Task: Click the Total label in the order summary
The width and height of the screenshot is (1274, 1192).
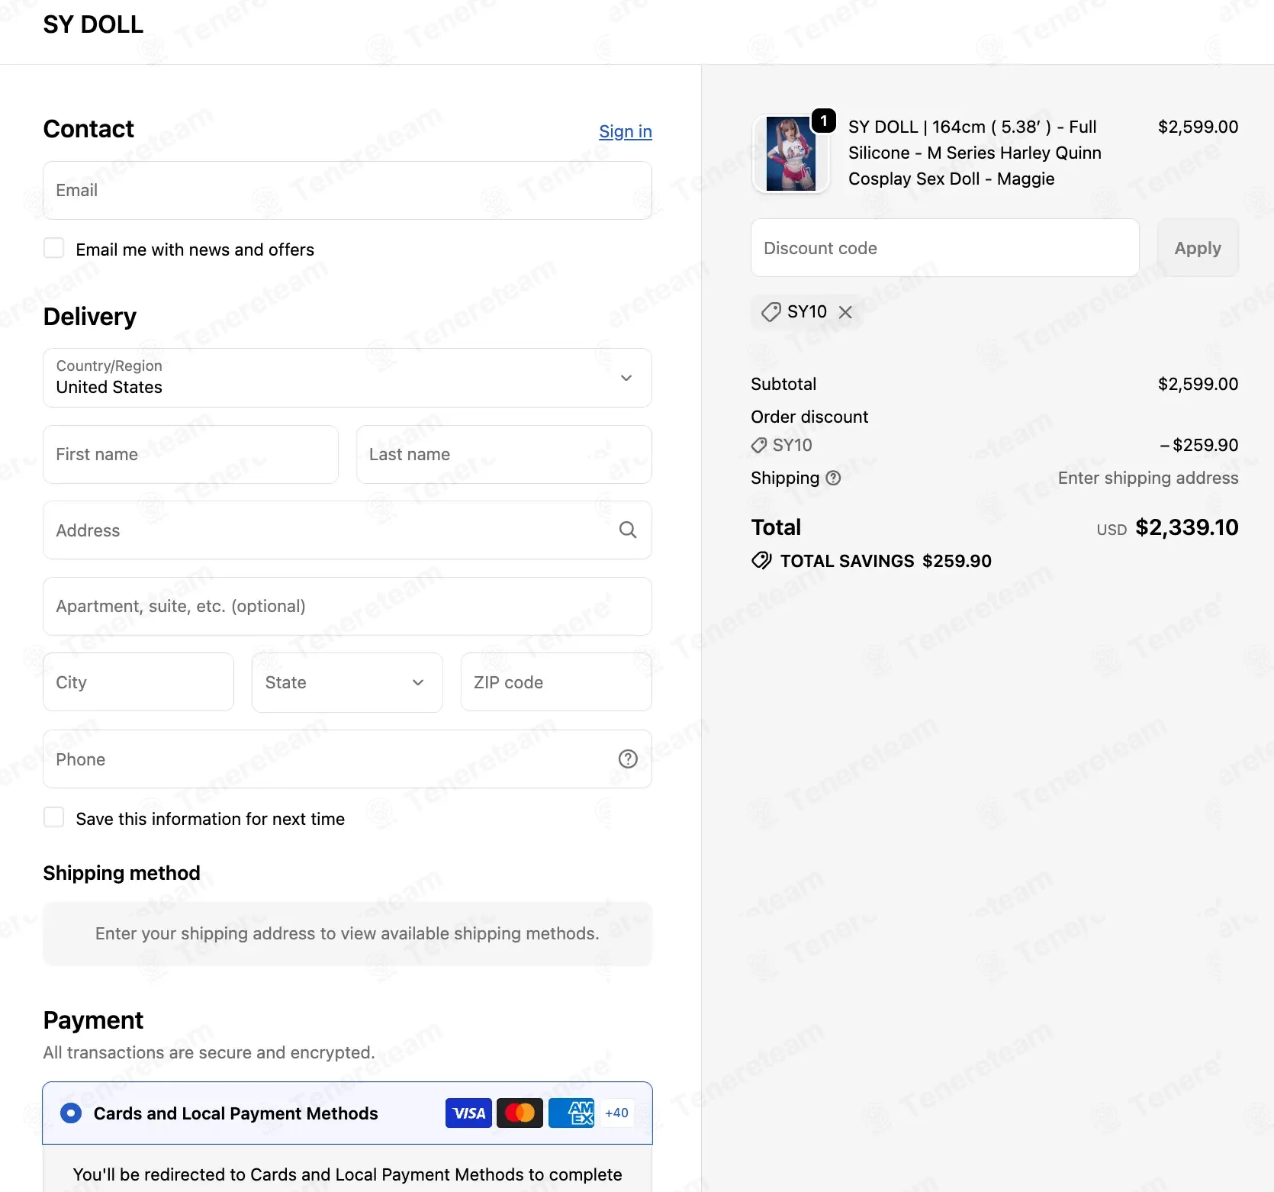Action: 776,527
